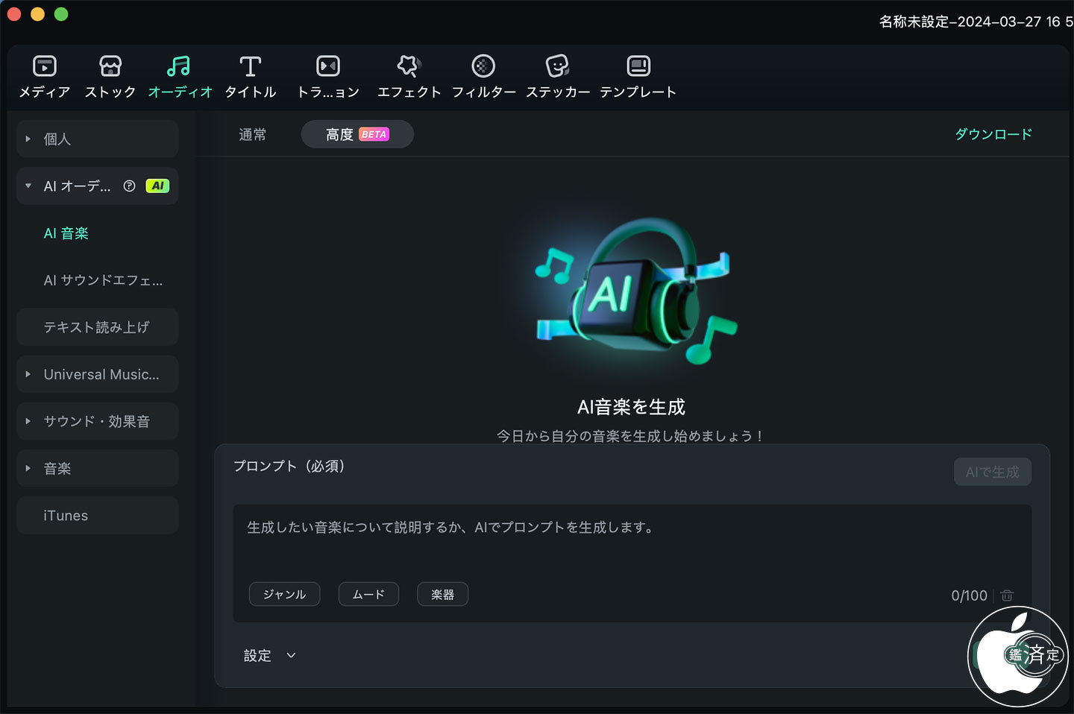Click the help question-mark icon beside AI オーディオ
This screenshot has height=714, width=1074.
point(129,186)
